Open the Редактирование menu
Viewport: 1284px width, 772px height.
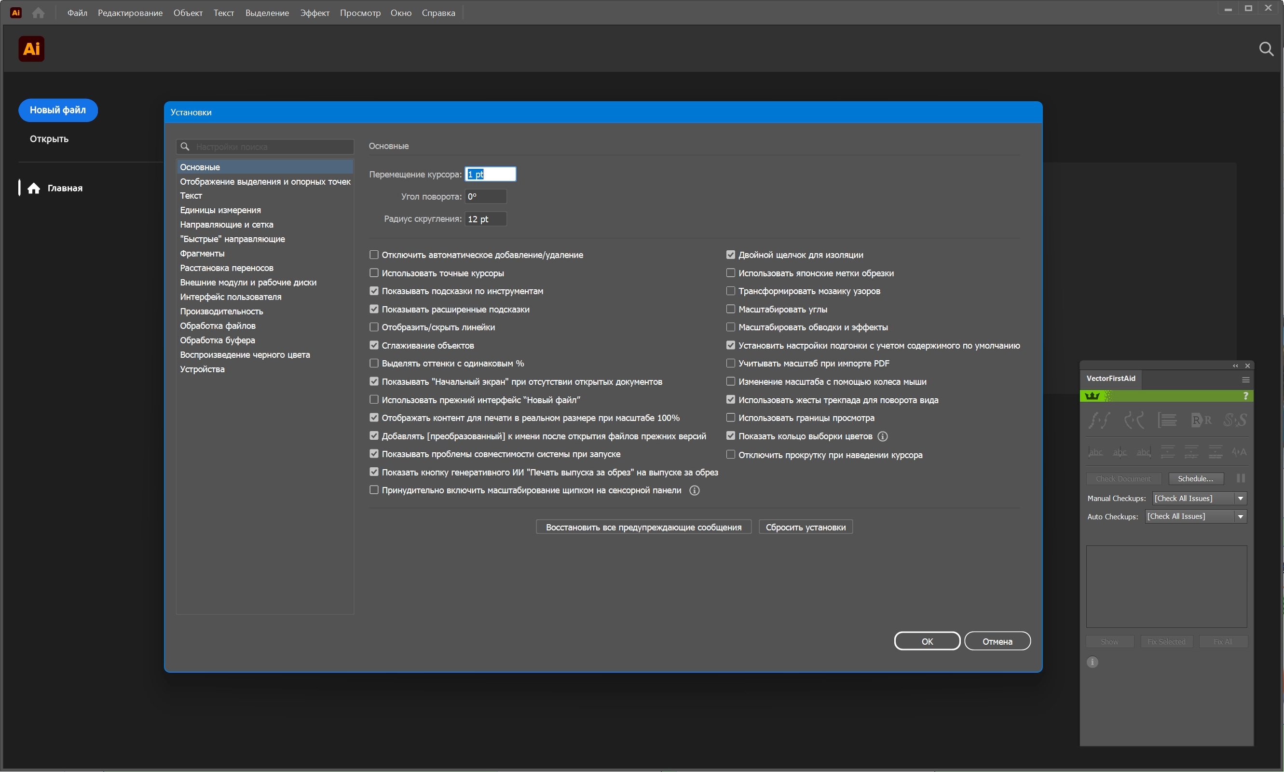click(x=130, y=13)
